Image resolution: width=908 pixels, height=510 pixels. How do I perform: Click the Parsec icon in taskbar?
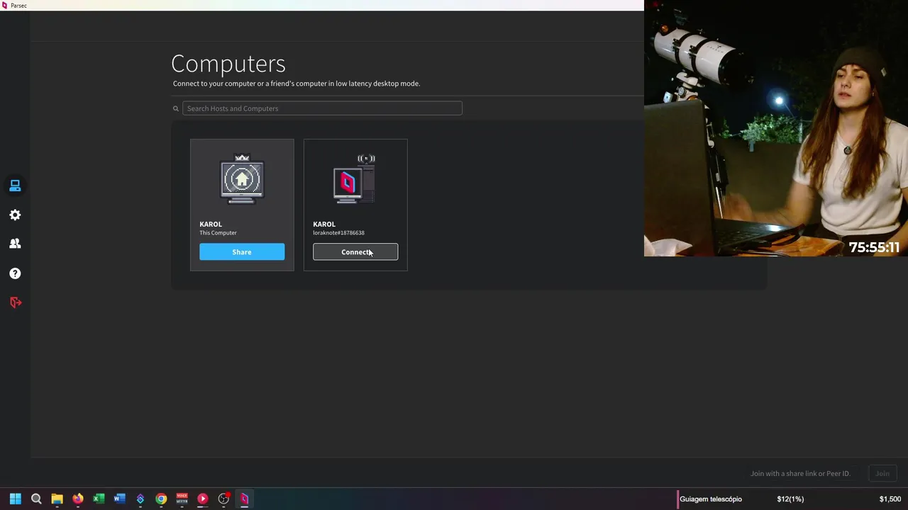244,499
